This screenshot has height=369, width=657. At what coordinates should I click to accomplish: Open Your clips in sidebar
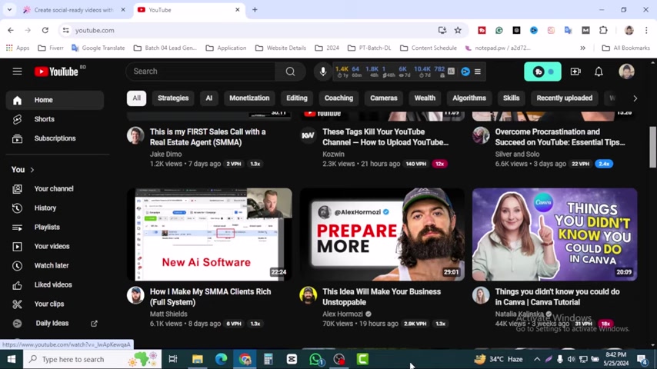55,304
